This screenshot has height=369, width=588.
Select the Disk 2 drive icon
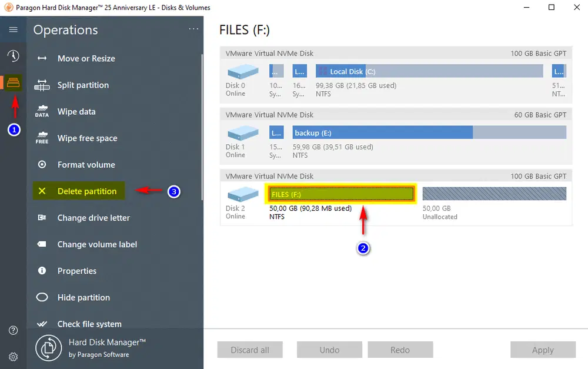point(243,194)
